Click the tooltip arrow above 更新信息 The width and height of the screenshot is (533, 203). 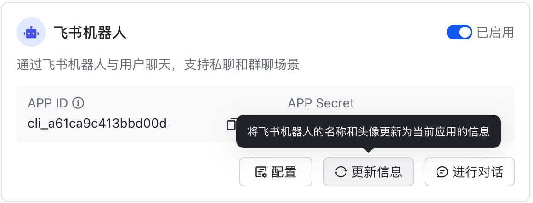click(369, 150)
